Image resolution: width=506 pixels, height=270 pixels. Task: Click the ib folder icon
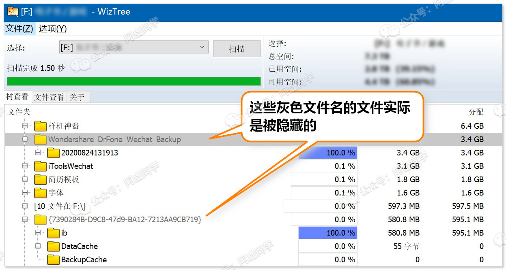tap(54, 233)
